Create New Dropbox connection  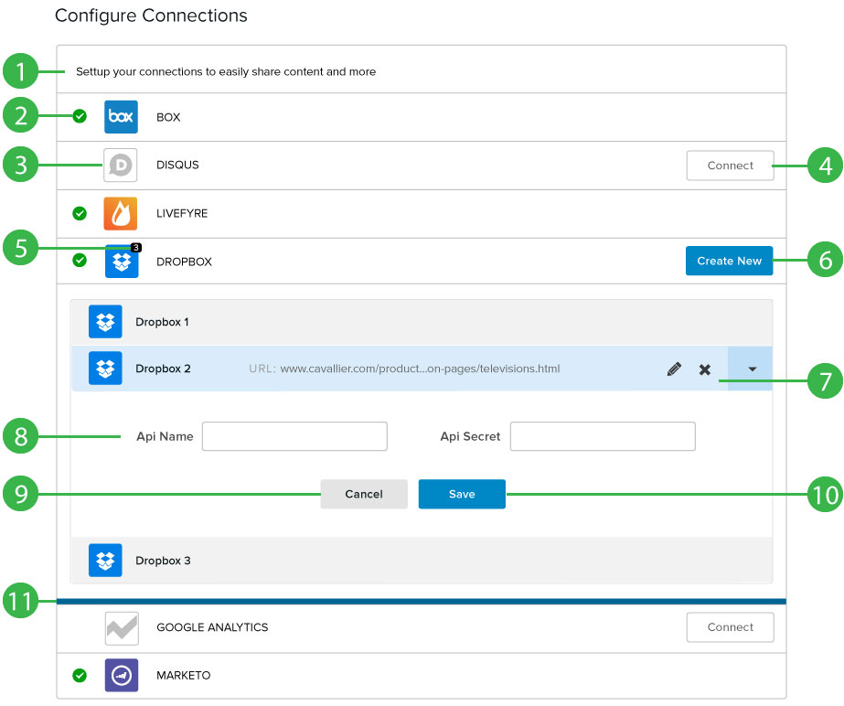(x=729, y=261)
